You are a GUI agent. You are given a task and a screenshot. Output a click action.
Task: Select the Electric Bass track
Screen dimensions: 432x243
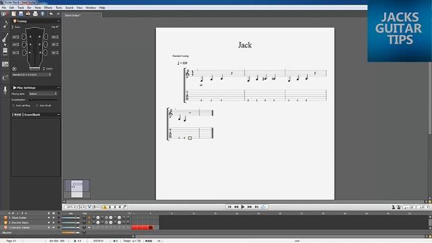click(x=19, y=223)
